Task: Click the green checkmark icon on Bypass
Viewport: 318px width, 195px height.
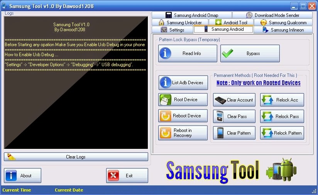Action: [227, 53]
